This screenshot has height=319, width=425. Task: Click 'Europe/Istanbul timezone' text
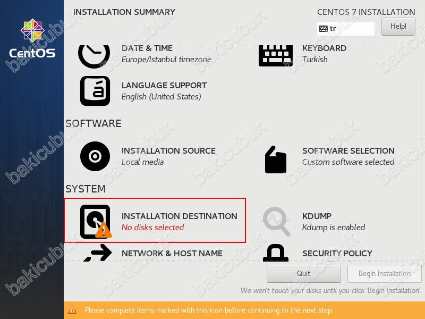tap(166, 60)
